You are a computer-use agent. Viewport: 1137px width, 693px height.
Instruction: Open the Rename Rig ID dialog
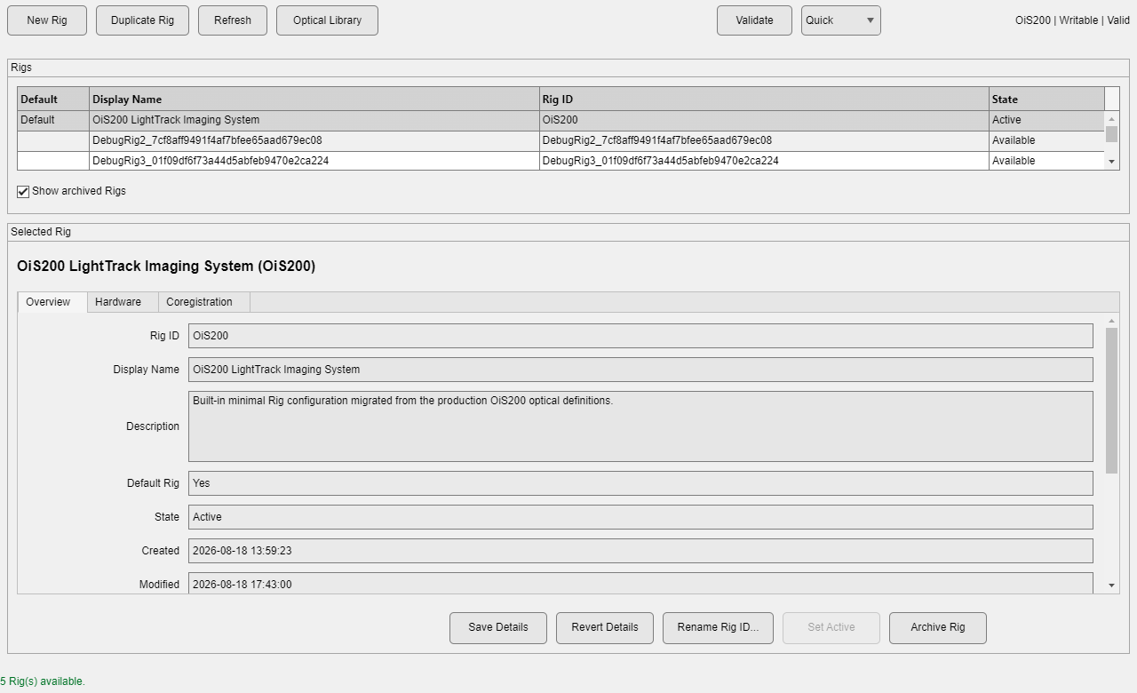pyautogui.click(x=718, y=627)
